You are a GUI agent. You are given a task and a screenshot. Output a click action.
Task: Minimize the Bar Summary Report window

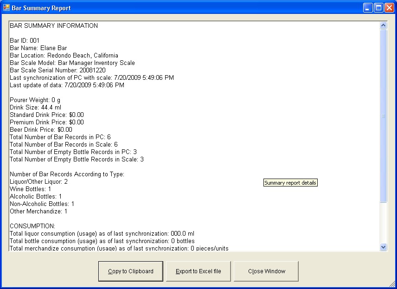pos(368,8)
